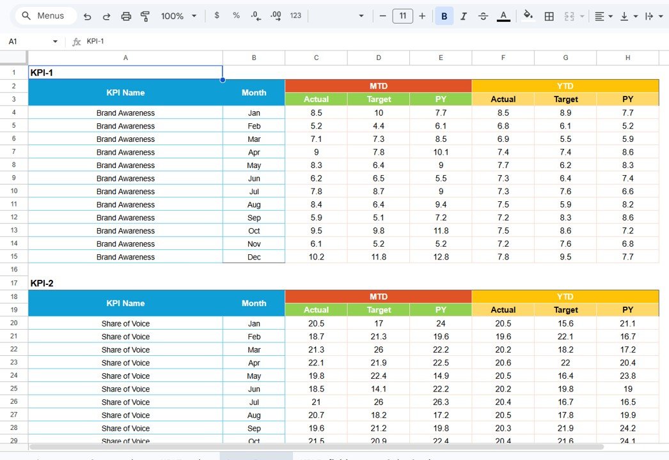Open the font family dropdown arrow
Screen dimensions: 669x460
coord(361,16)
